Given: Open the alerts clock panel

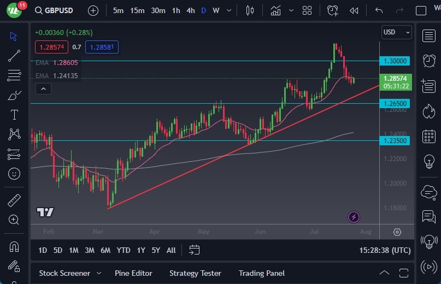Looking at the screenshot, I should click(x=429, y=60).
